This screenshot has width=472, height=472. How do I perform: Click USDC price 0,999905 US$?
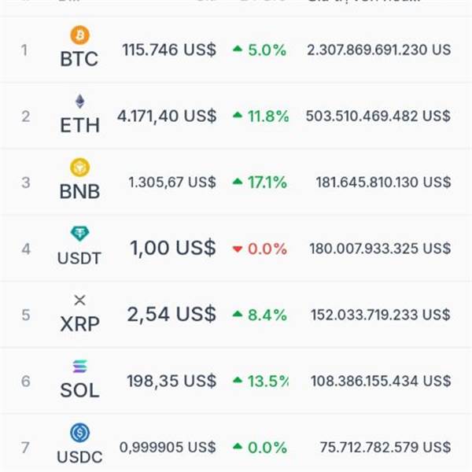[x=168, y=447]
